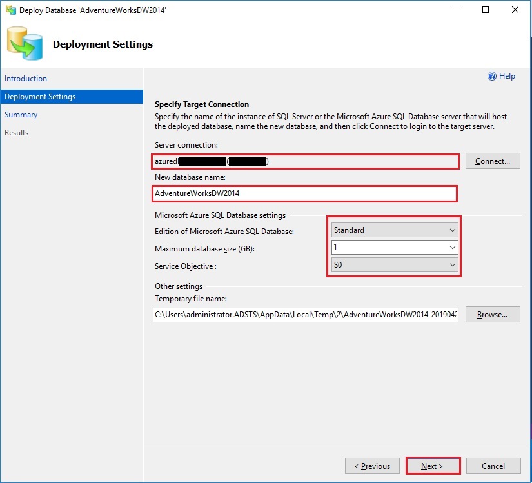Go back with the Previous button
This screenshot has height=483, width=532.
click(x=372, y=466)
